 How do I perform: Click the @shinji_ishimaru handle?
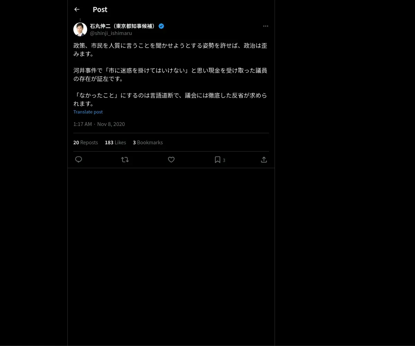click(x=111, y=33)
